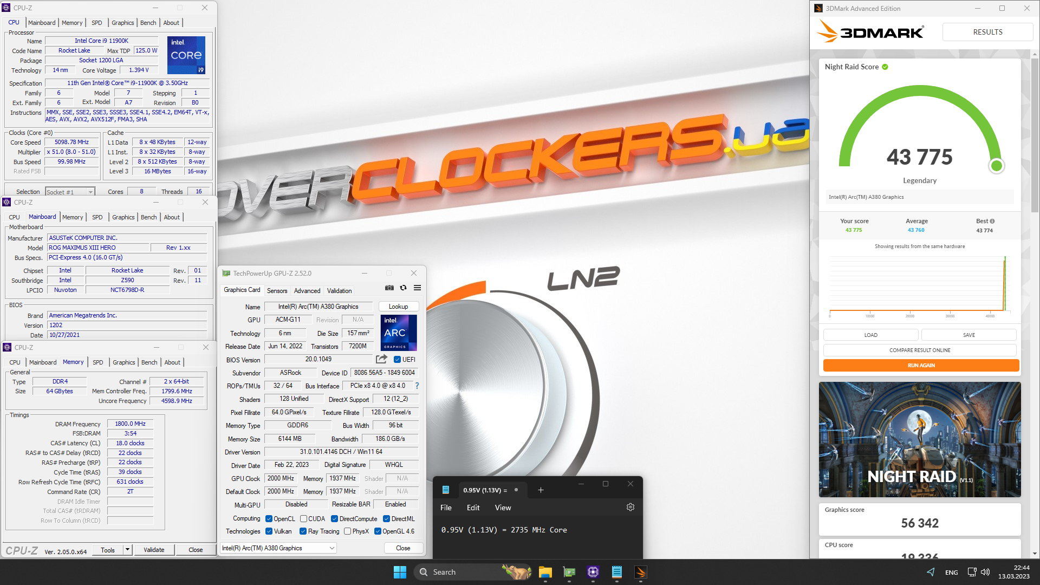Toggle the UEFI checkbox

(397, 359)
